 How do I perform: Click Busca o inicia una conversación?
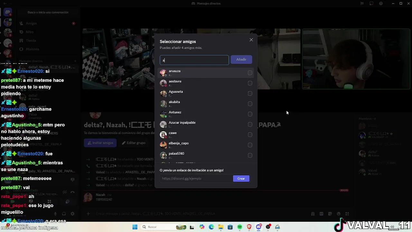click(x=48, y=12)
